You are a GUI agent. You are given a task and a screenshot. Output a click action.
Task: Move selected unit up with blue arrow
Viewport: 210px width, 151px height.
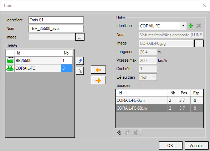[x=80, y=61]
